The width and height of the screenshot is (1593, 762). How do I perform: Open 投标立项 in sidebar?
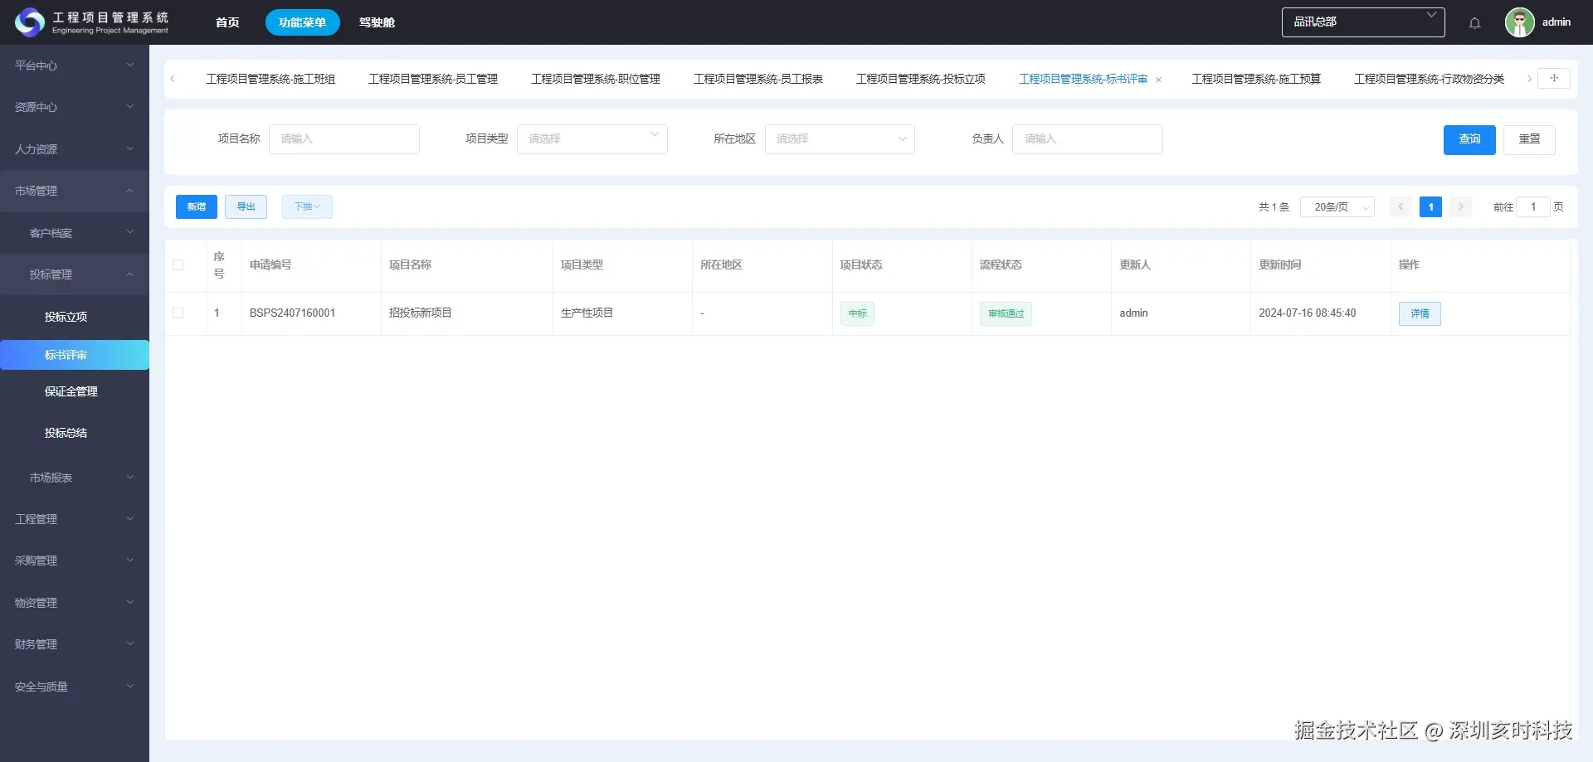tap(75, 317)
